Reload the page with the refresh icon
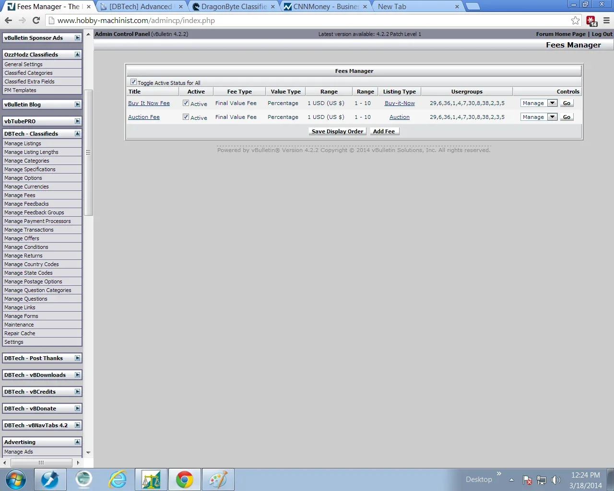 coord(36,20)
